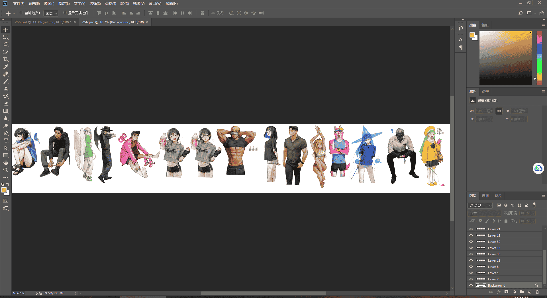Click the search icon in options bar

(520, 13)
